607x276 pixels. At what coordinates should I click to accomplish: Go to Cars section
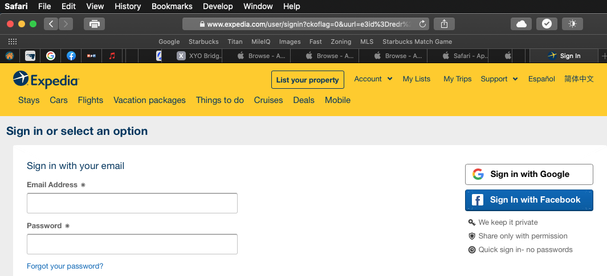pyautogui.click(x=59, y=100)
